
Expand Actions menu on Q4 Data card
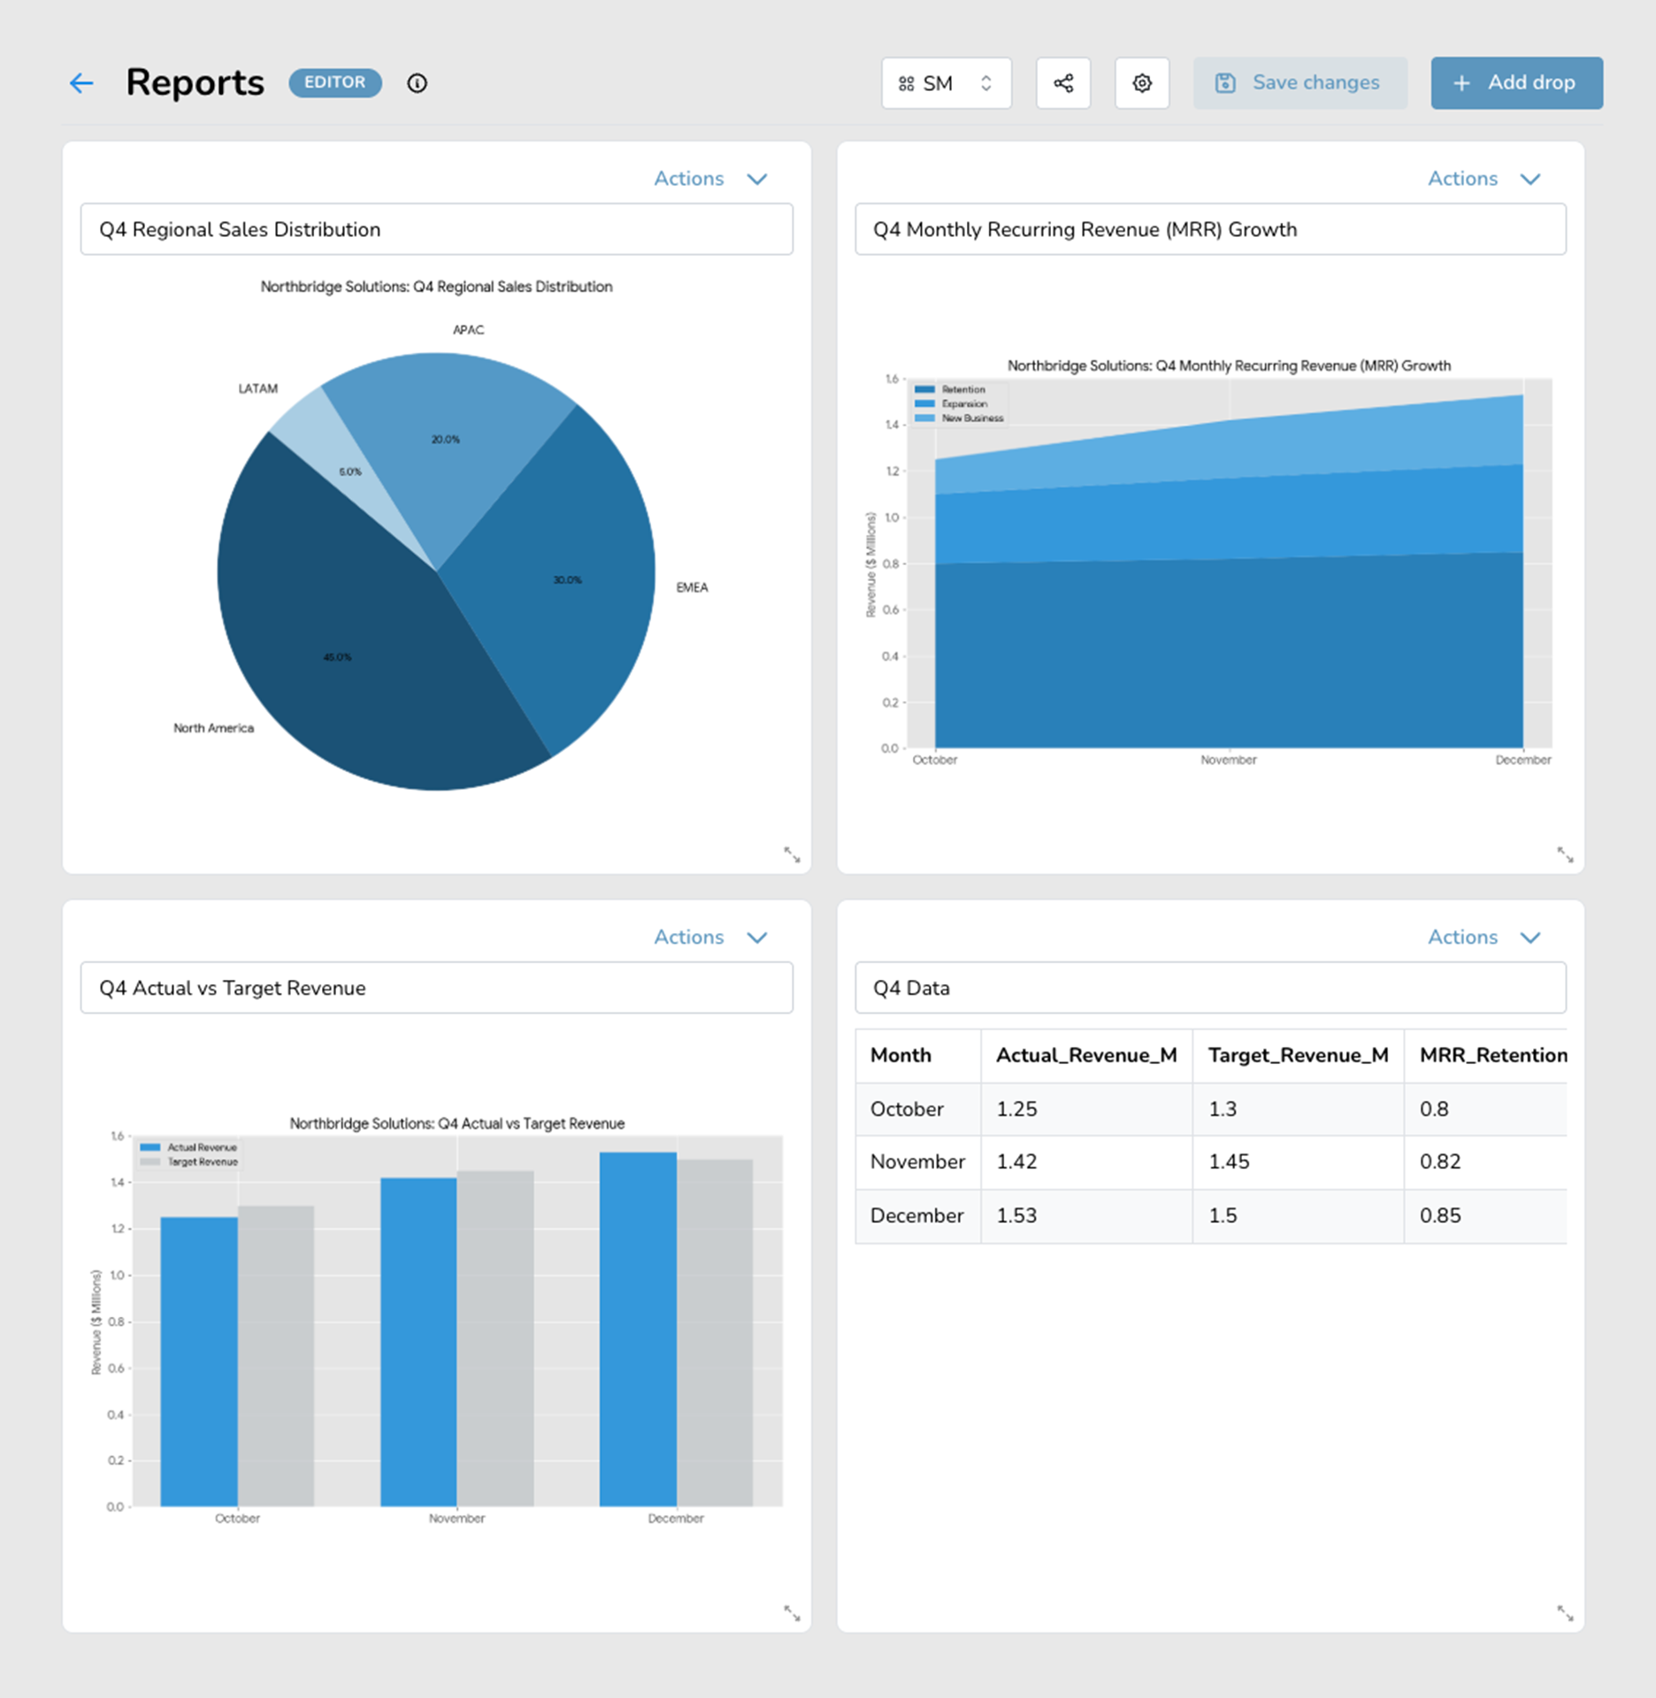[x=1483, y=937]
